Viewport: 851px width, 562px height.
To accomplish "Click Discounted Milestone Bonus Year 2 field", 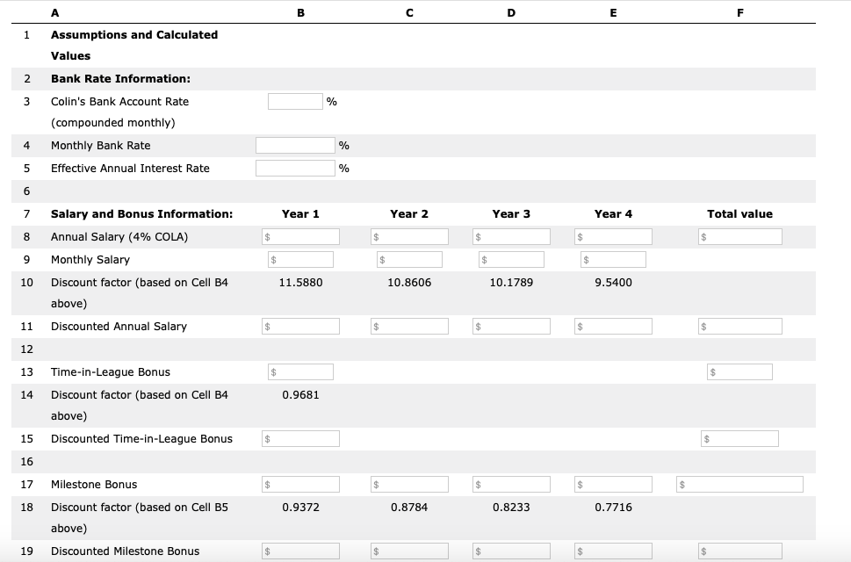I will pyautogui.click(x=410, y=551).
